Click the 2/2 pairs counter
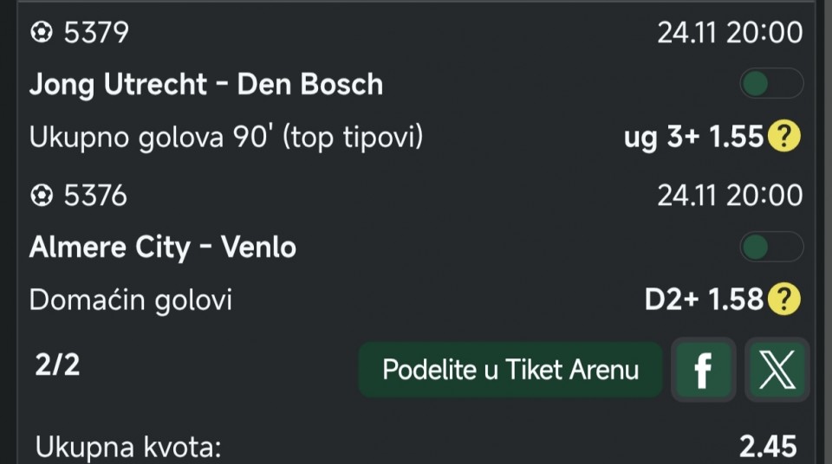Image resolution: width=832 pixels, height=464 pixels. pos(57,365)
